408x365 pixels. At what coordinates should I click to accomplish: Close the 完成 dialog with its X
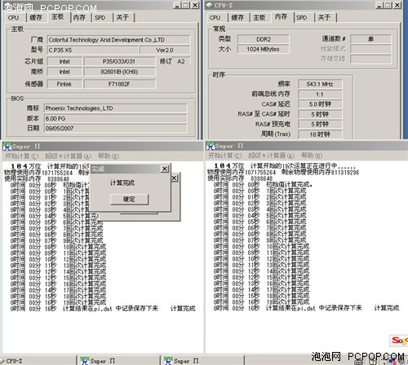(165, 169)
